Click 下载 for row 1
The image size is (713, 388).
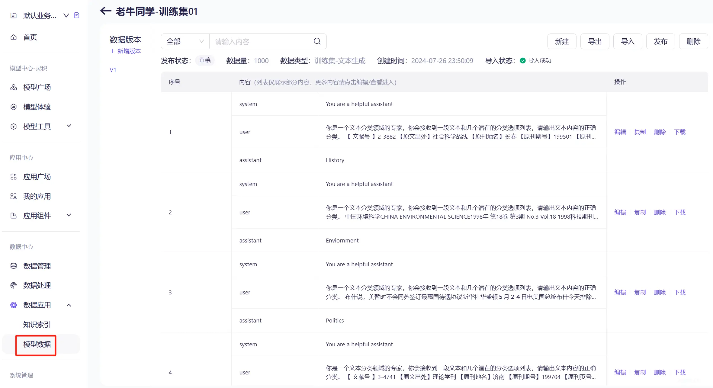coord(680,132)
